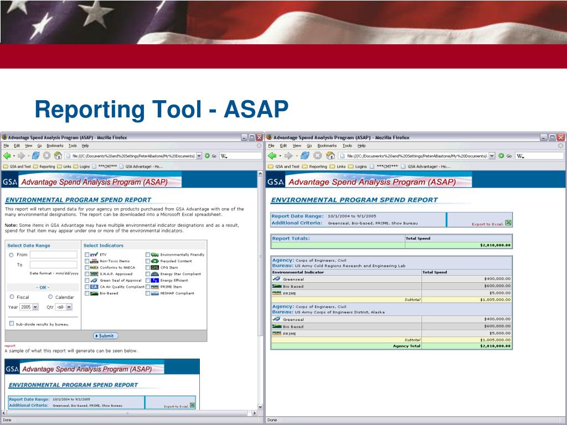567x425 pixels.
Task: Click the green Go icon in results window
Action: 501,156
